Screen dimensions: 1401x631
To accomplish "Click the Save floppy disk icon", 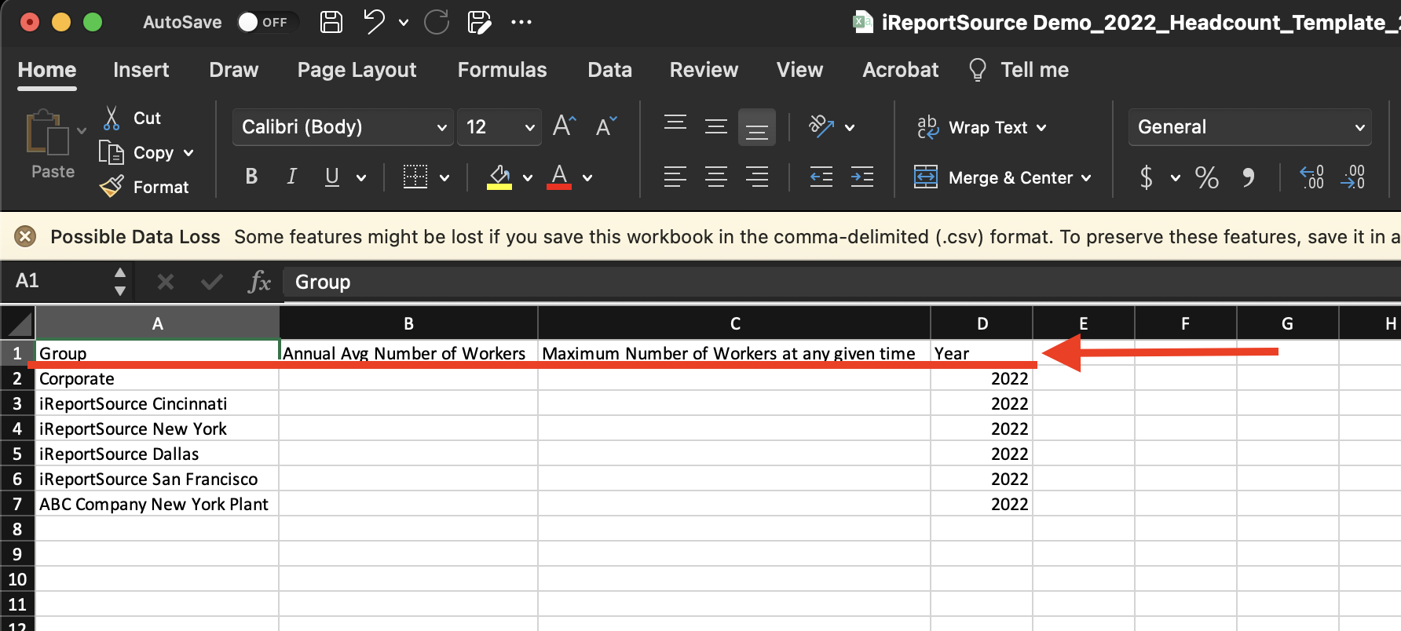I will (x=331, y=22).
